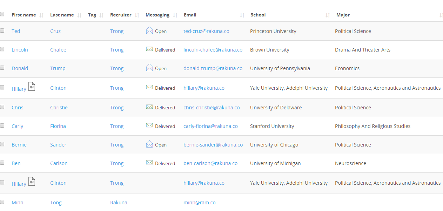Open email link lincoln-chafee@rakuna.co

213,50
